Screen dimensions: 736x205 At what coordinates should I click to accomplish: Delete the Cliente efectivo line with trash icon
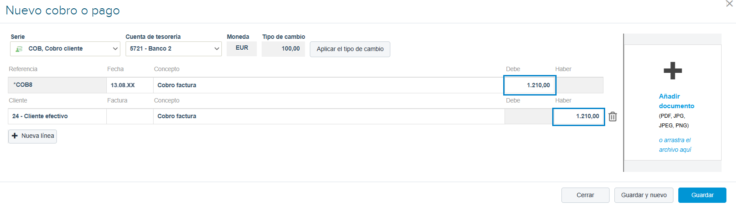pos(613,116)
